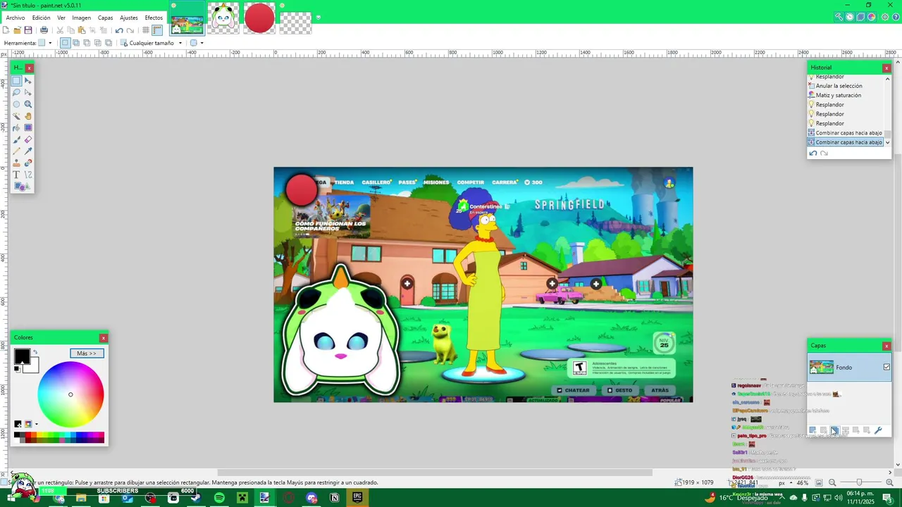Image resolution: width=902 pixels, height=507 pixels.
Task: Set selection mode to Invert (xor)
Action: click(108, 43)
